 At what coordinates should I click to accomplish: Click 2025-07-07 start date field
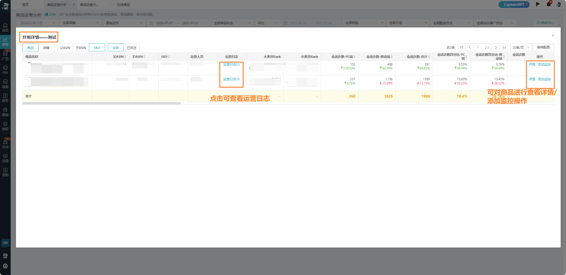(x=164, y=23)
